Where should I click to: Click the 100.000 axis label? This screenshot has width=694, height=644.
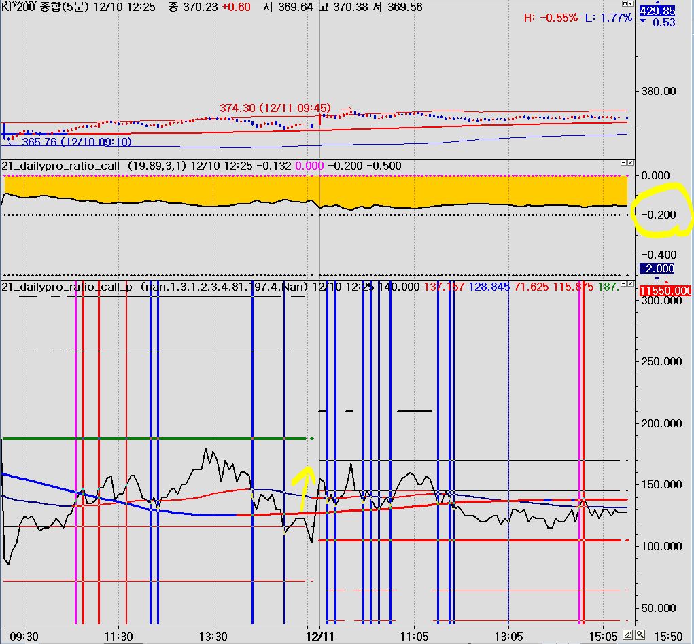(661, 546)
